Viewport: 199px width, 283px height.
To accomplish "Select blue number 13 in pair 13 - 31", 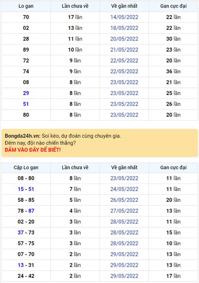I will click(21, 265).
